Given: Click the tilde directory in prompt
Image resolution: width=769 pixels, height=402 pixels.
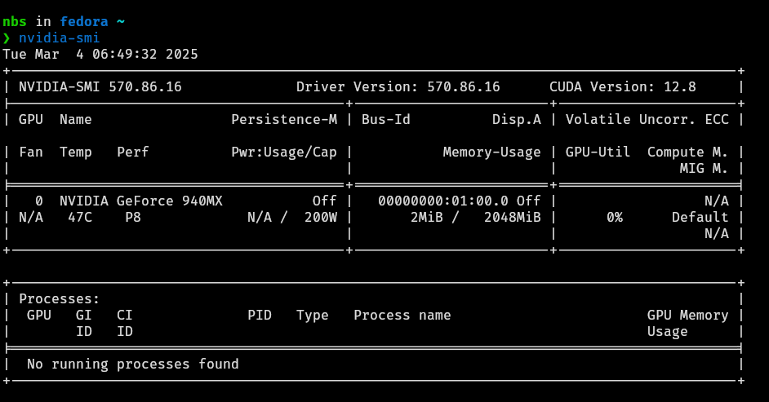Looking at the screenshot, I should tap(121, 21).
